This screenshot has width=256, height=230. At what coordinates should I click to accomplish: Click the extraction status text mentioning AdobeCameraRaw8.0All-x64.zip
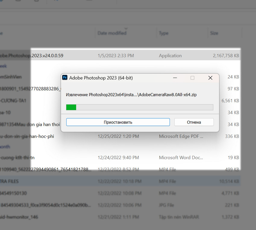point(131,95)
